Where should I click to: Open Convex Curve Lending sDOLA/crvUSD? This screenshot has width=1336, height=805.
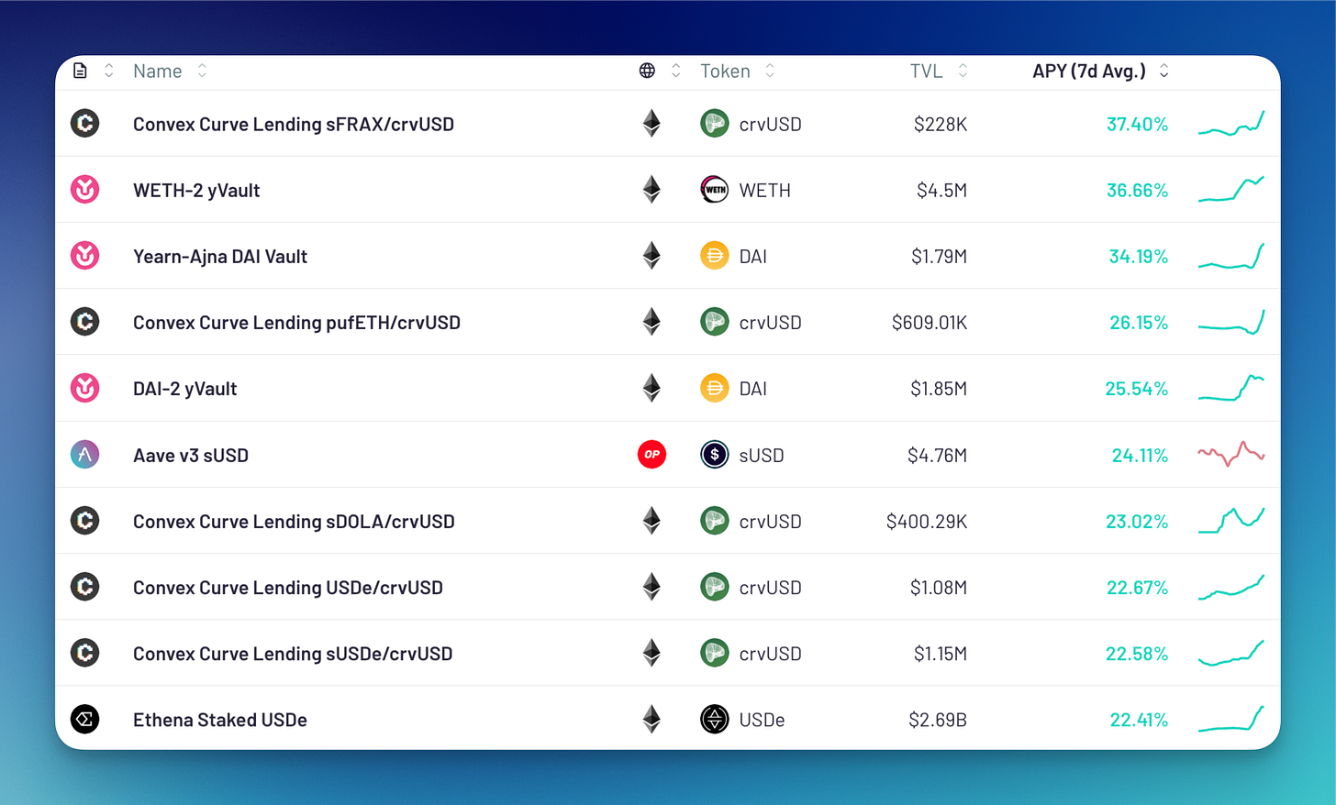[294, 522]
